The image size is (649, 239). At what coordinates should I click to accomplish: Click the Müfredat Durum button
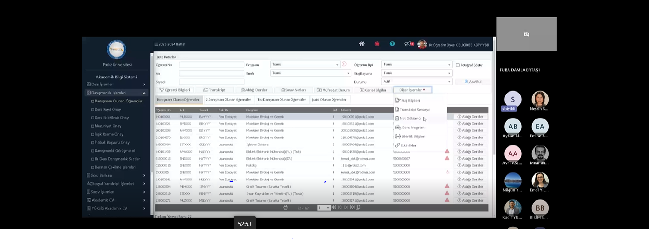tap(333, 90)
